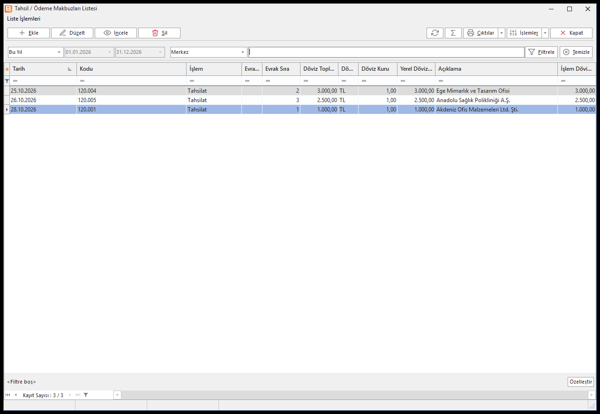Screen dimensions: 600x414
Task: Click the Çıktılar print button
Action: coord(480,33)
